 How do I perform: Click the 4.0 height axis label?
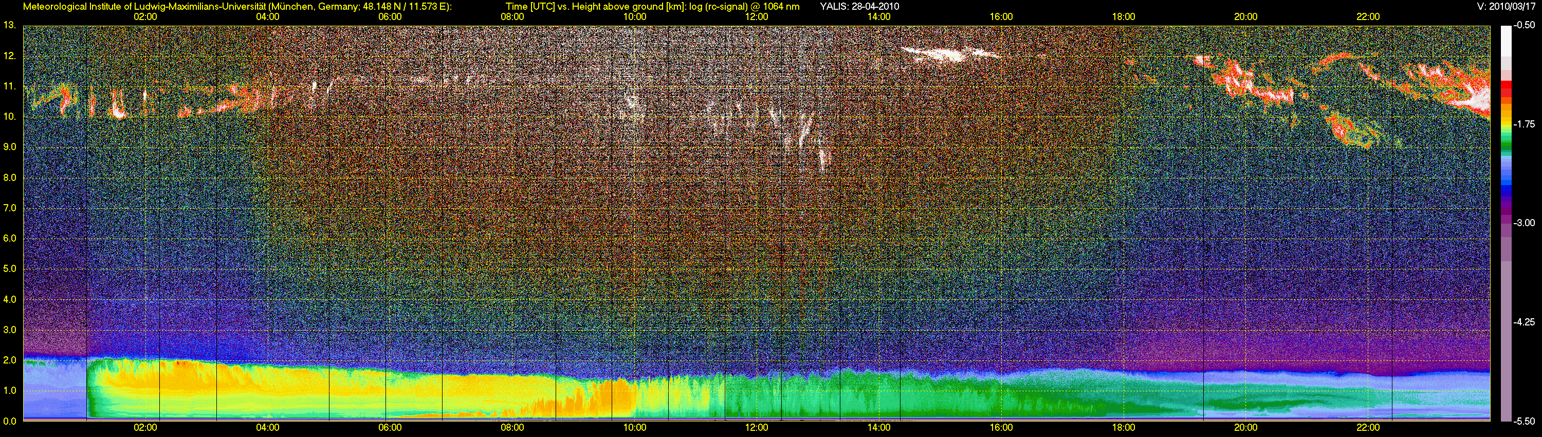click(x=10, y=299)
